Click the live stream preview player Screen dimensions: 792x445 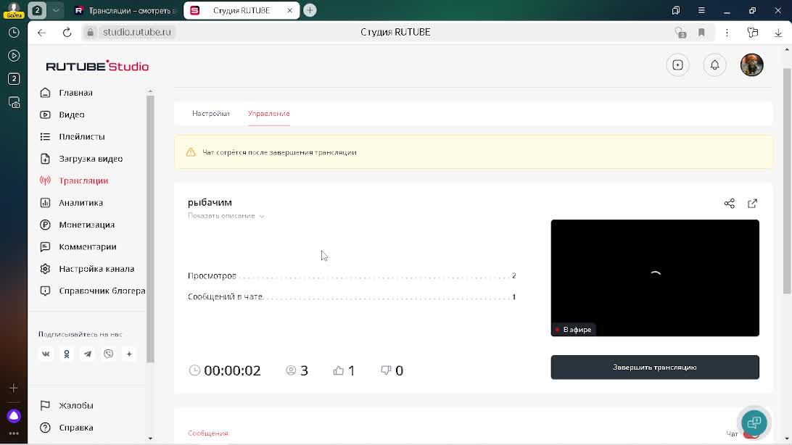(x=655, y=278)
